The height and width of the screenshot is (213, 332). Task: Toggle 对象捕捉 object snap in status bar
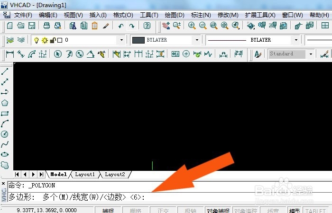point(218,211)
